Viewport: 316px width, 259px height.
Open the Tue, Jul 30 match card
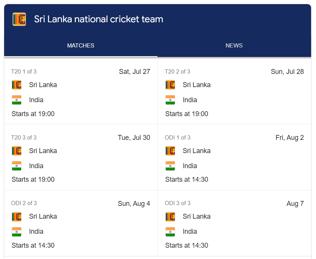pos(81,157)
